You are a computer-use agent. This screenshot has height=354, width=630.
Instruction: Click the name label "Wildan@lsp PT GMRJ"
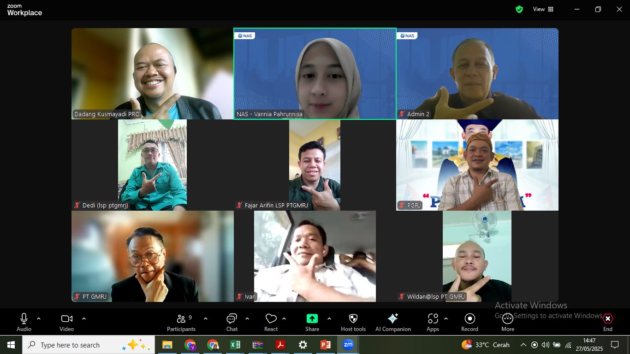[x=436, y=296]
